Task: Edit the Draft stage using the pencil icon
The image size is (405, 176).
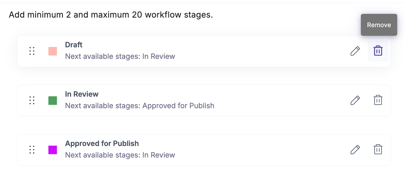Action: [x=355, y=51]
